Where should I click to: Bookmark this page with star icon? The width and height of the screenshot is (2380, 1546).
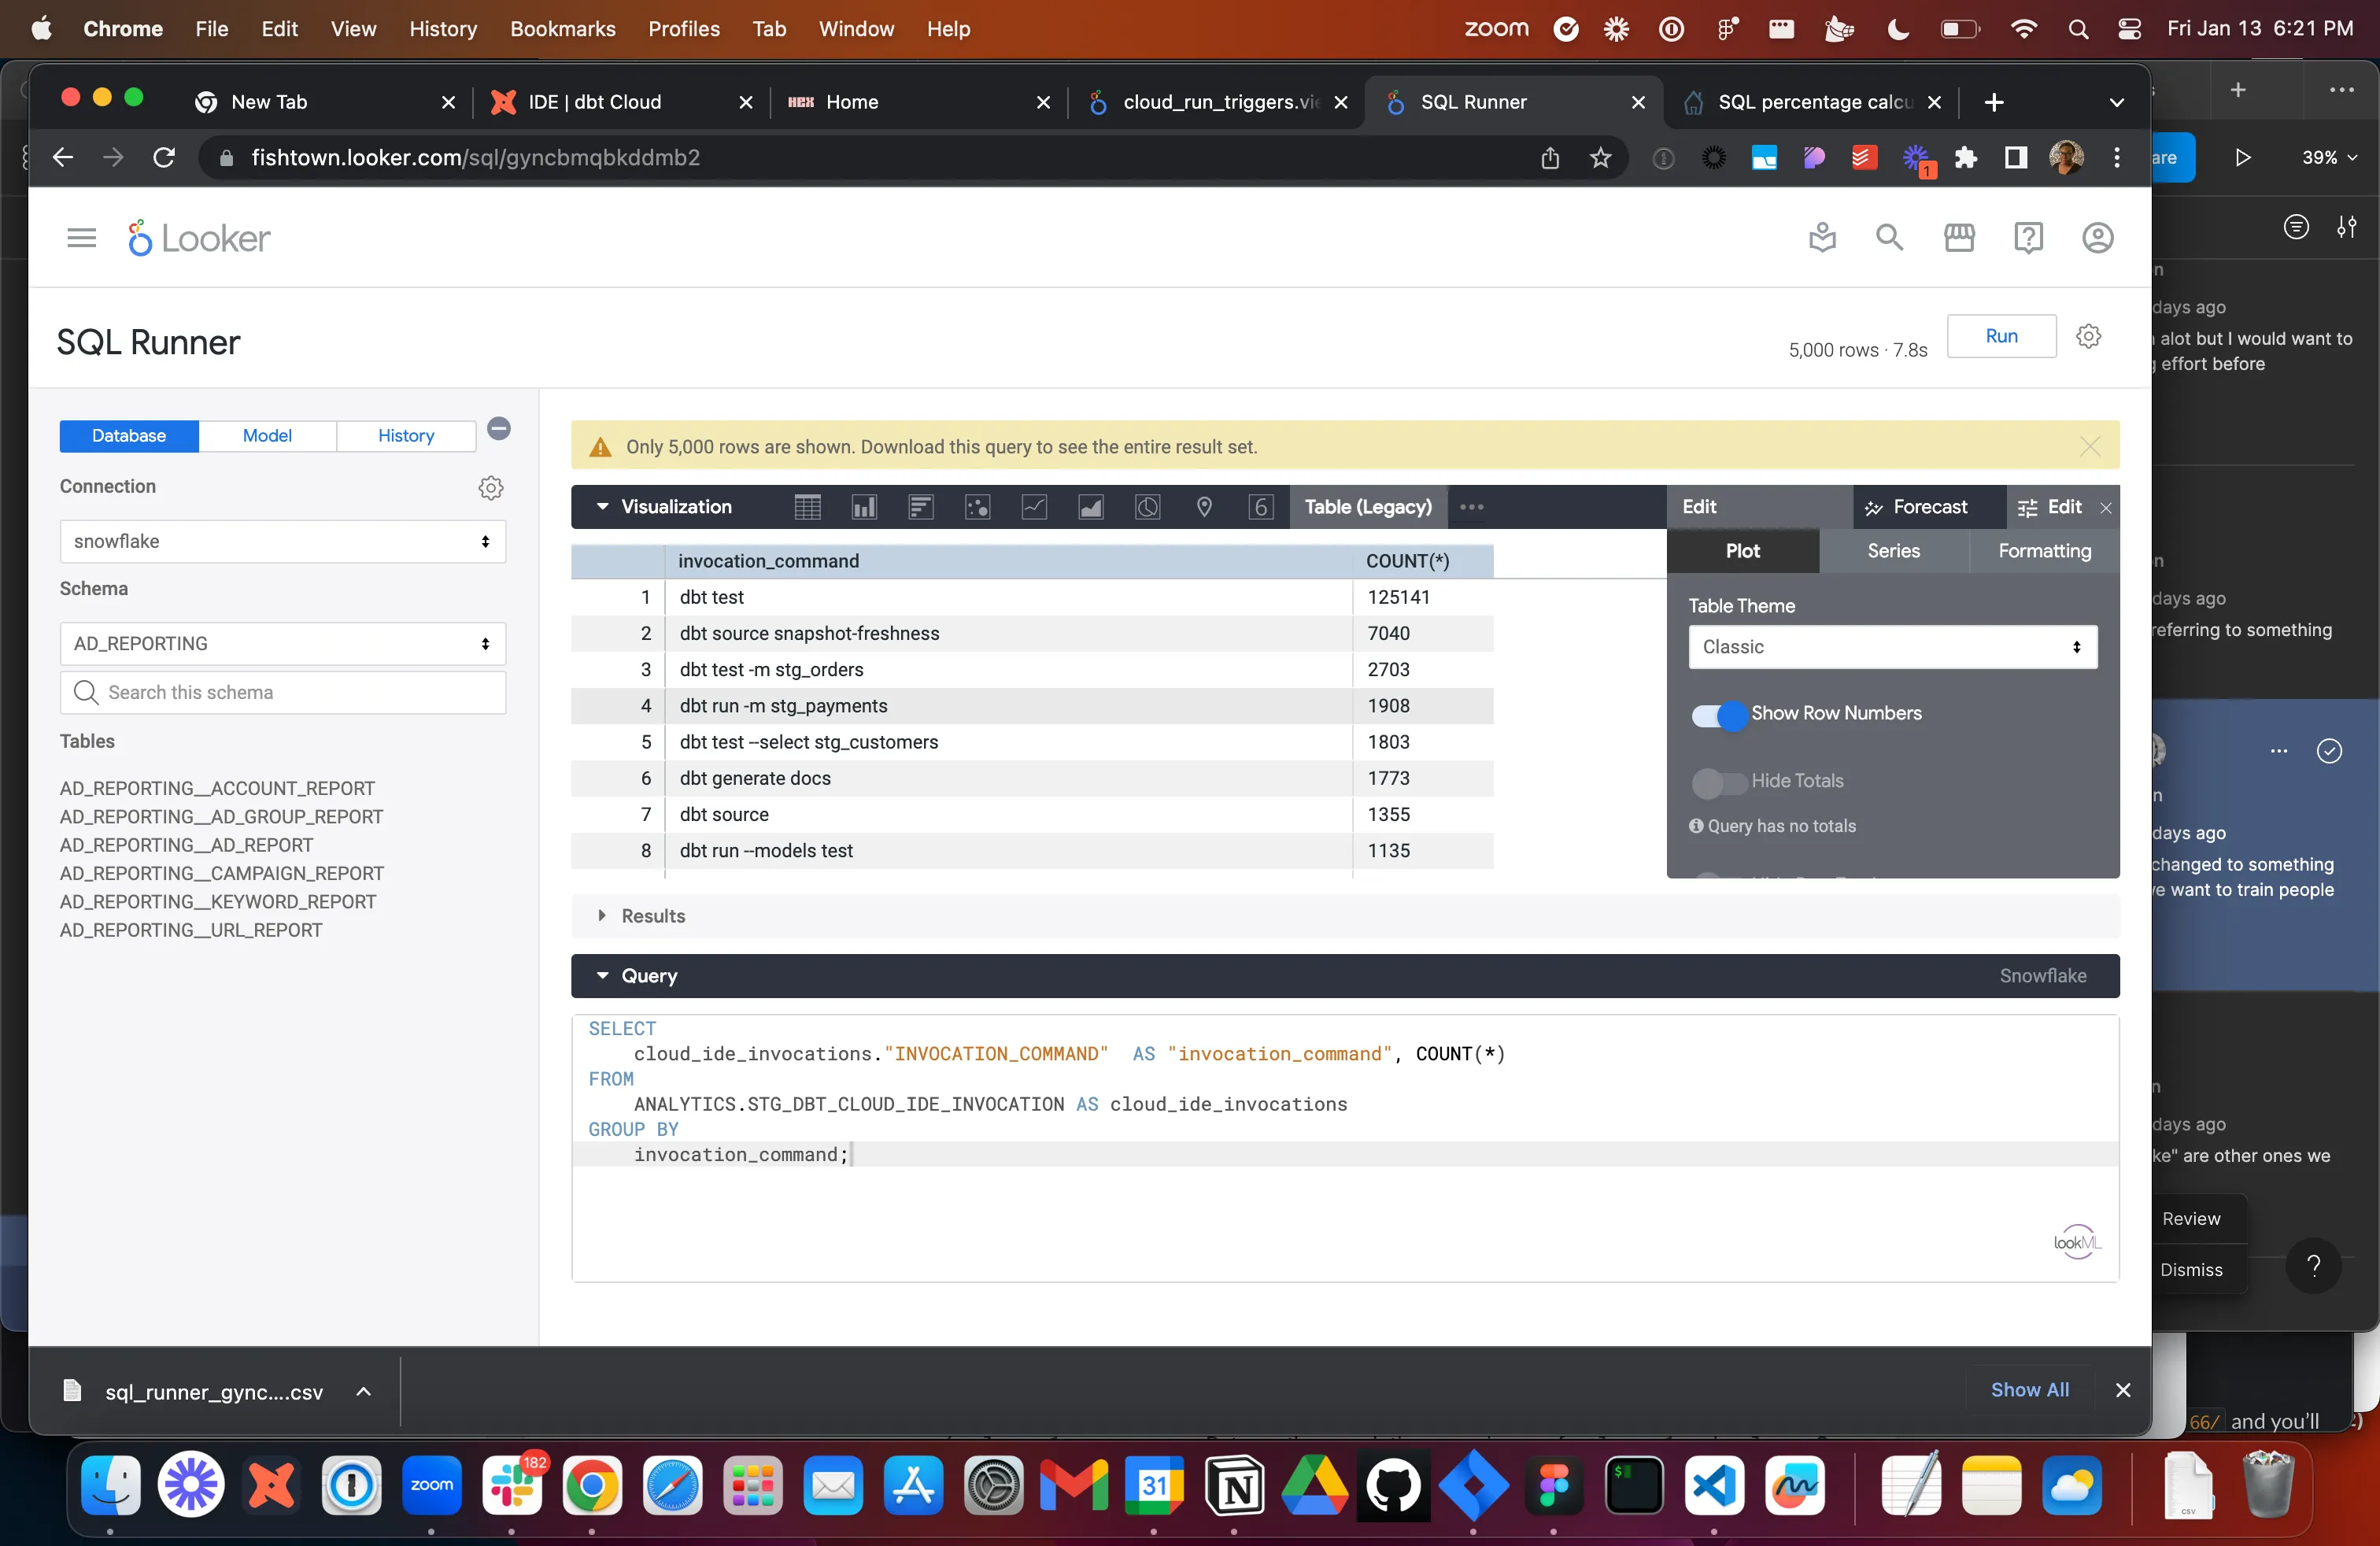click(1600, 158)
